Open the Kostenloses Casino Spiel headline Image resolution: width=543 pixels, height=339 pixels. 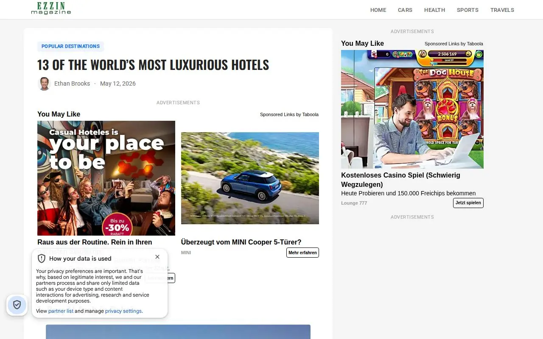400,180
